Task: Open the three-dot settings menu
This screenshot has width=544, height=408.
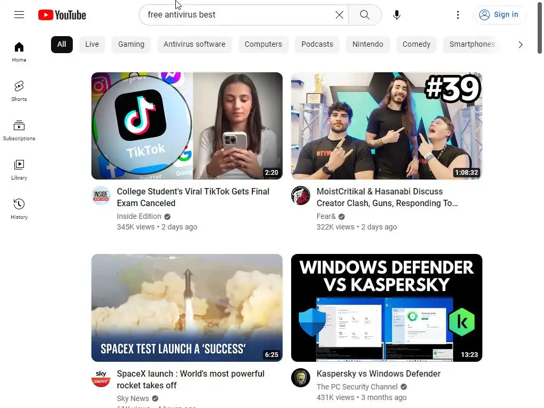Action: [x=457, y=14]
